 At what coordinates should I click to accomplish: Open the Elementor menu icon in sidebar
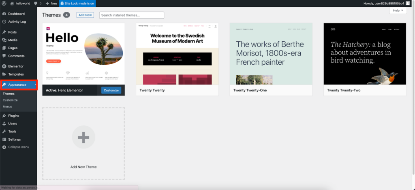pyautogui.click(x=4, y=66)
